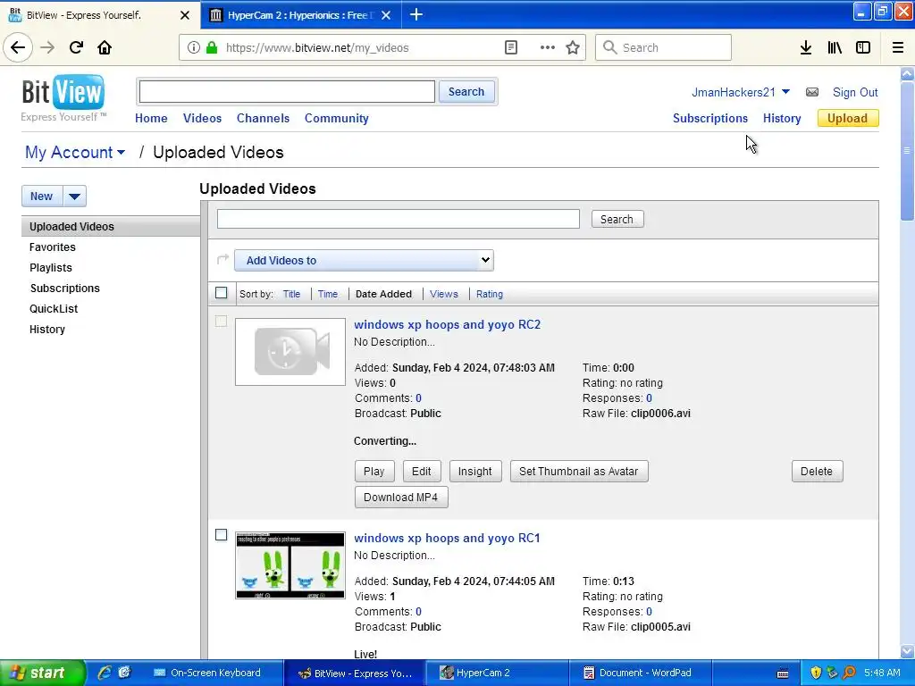The height and width of the screenshot is (686, 915).
Task: Open Insight for the RC2 video
Action: coord(475,472)
